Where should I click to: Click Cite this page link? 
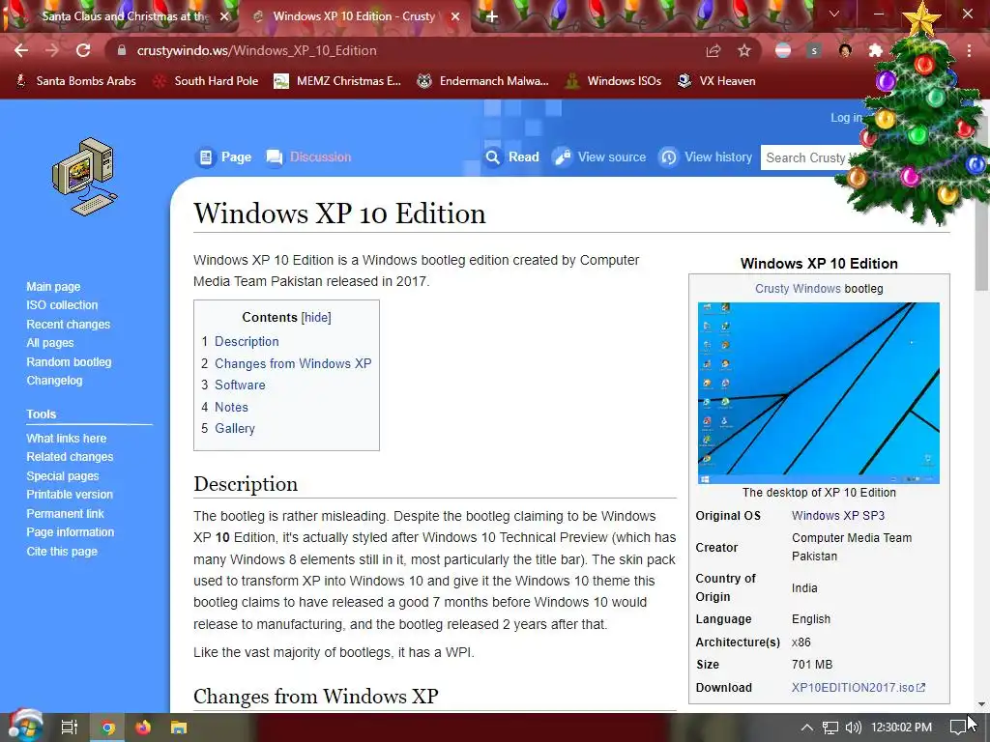[62, 552]
